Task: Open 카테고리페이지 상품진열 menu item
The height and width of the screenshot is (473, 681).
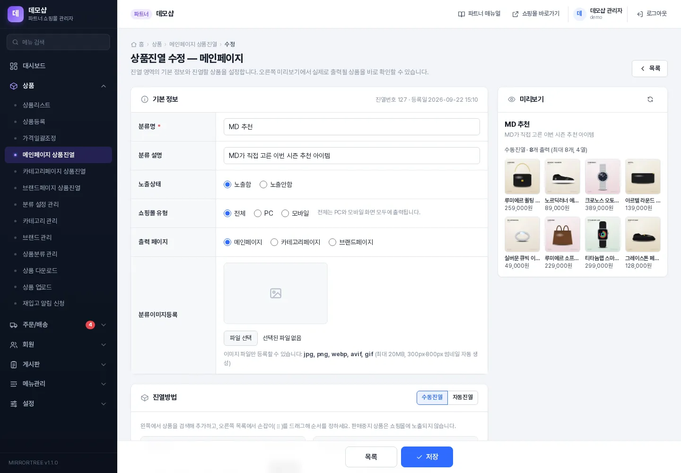Action: [x=59, y=171]
